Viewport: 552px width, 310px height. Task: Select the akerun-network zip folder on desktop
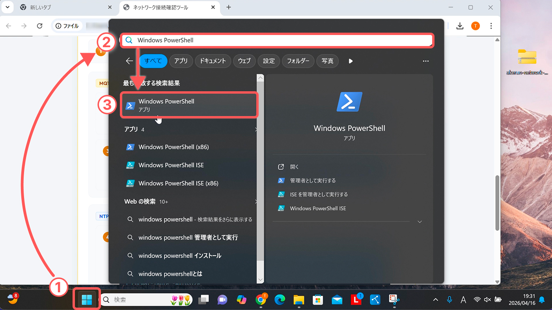pos(527,62)
